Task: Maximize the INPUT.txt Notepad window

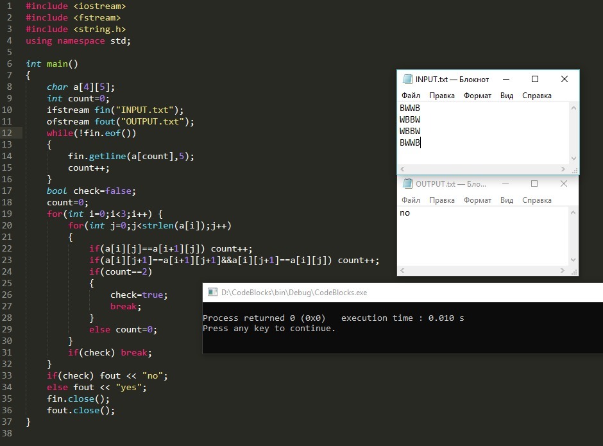Action: pyautogui.click(x=534, y=79)
